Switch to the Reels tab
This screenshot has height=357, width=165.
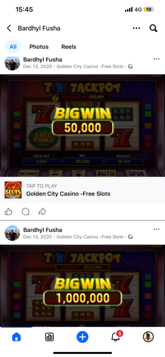[69, 47]
